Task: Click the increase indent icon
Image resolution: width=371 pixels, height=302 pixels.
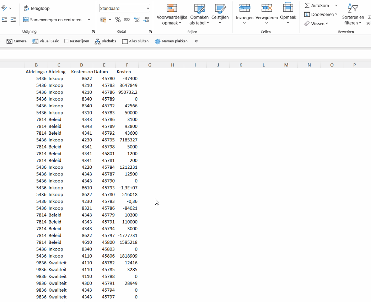Action: (13, 20)
